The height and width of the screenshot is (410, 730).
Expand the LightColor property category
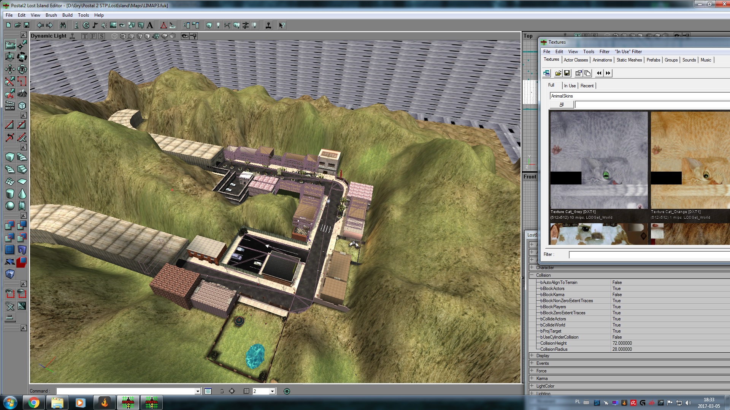point(532,386)
